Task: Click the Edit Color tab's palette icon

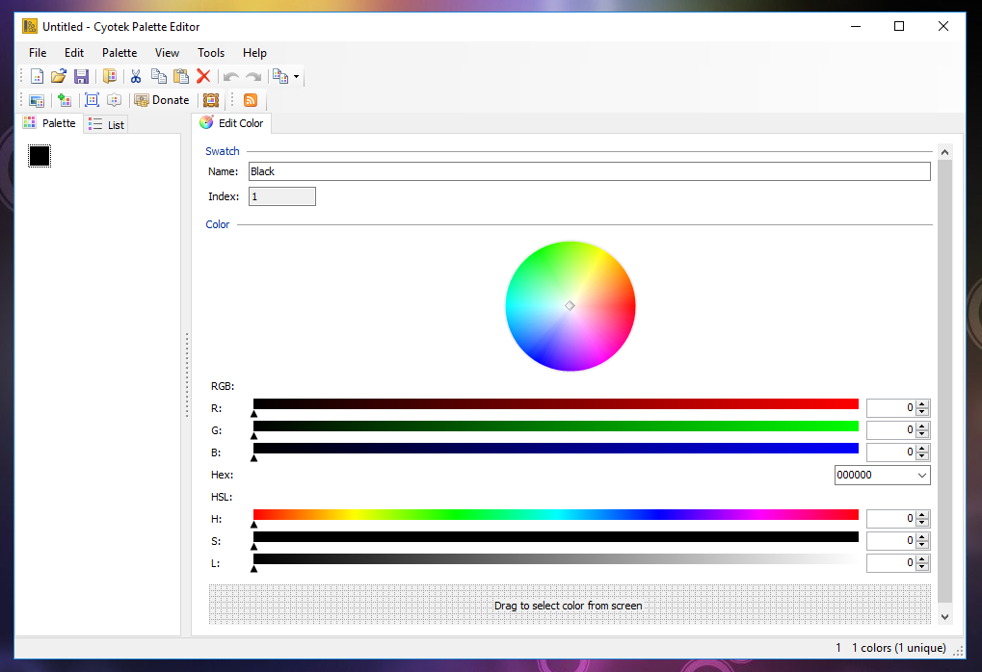Action: coord(206,122)
